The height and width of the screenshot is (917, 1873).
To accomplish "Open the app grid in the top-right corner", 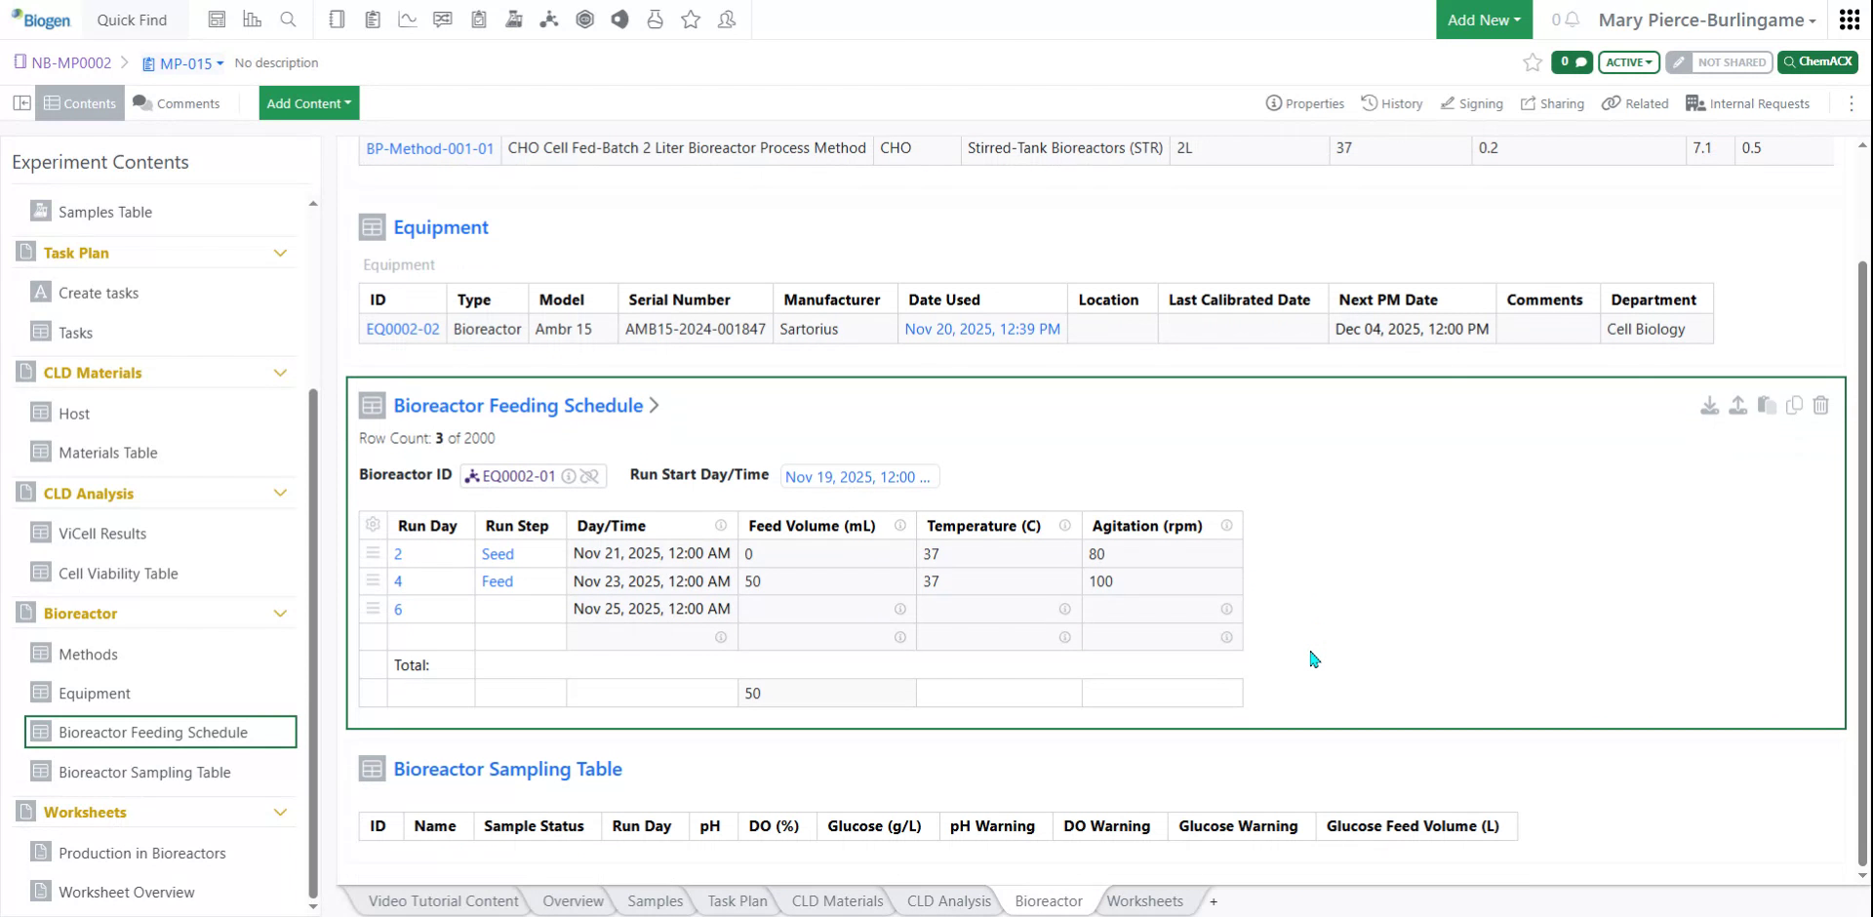I will [1850, 19].
